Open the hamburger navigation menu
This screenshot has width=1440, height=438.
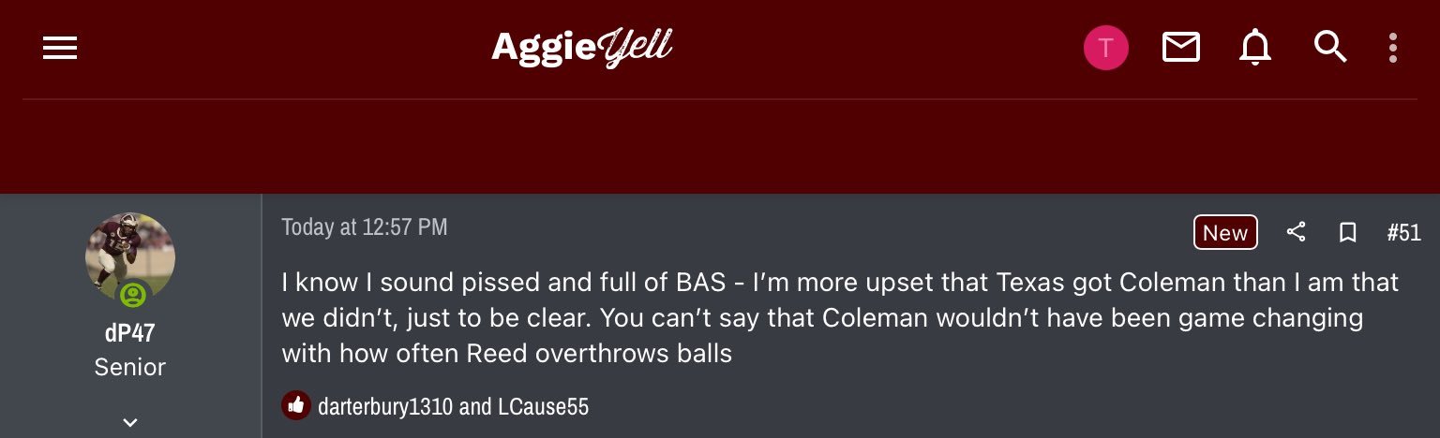60,48
